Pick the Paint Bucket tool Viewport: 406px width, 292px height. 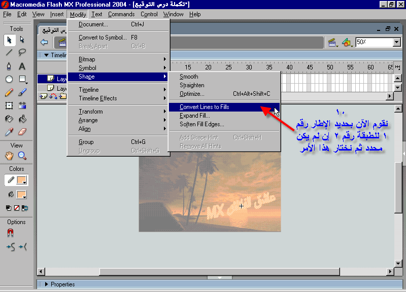[x=22, y=119]
